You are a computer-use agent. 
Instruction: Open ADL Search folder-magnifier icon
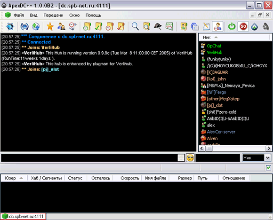click(x=146, y=27)
